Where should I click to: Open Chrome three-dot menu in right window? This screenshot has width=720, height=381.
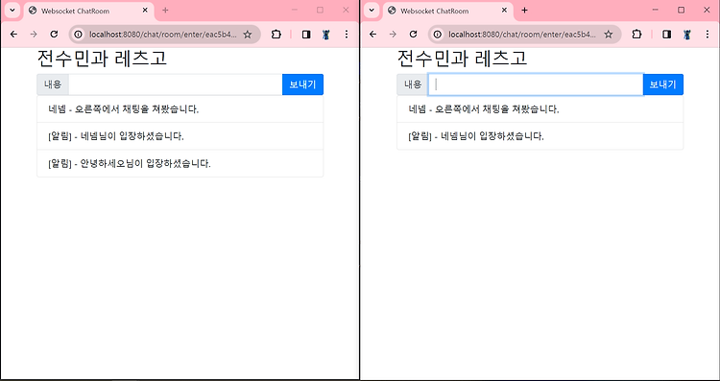point(708,35)
